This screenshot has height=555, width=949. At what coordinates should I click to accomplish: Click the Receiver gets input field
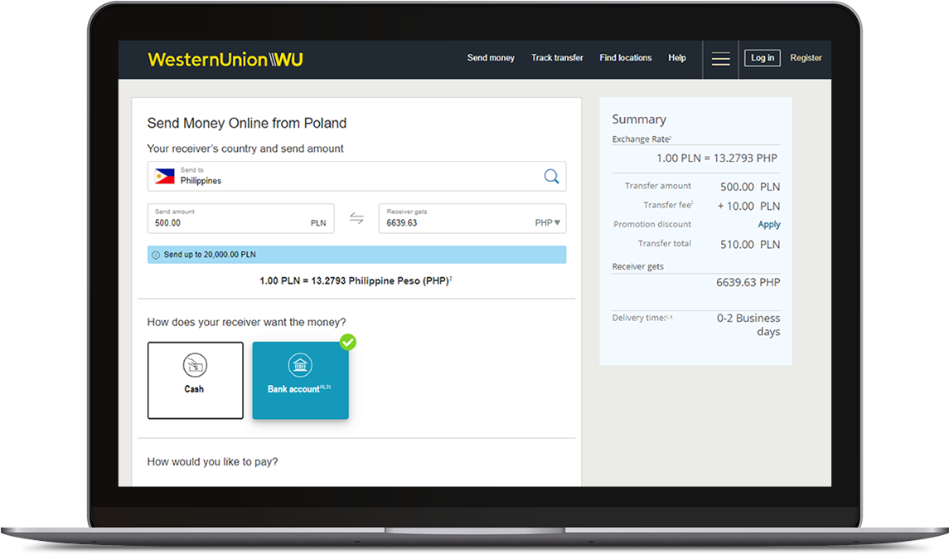[x=472, y=218]
